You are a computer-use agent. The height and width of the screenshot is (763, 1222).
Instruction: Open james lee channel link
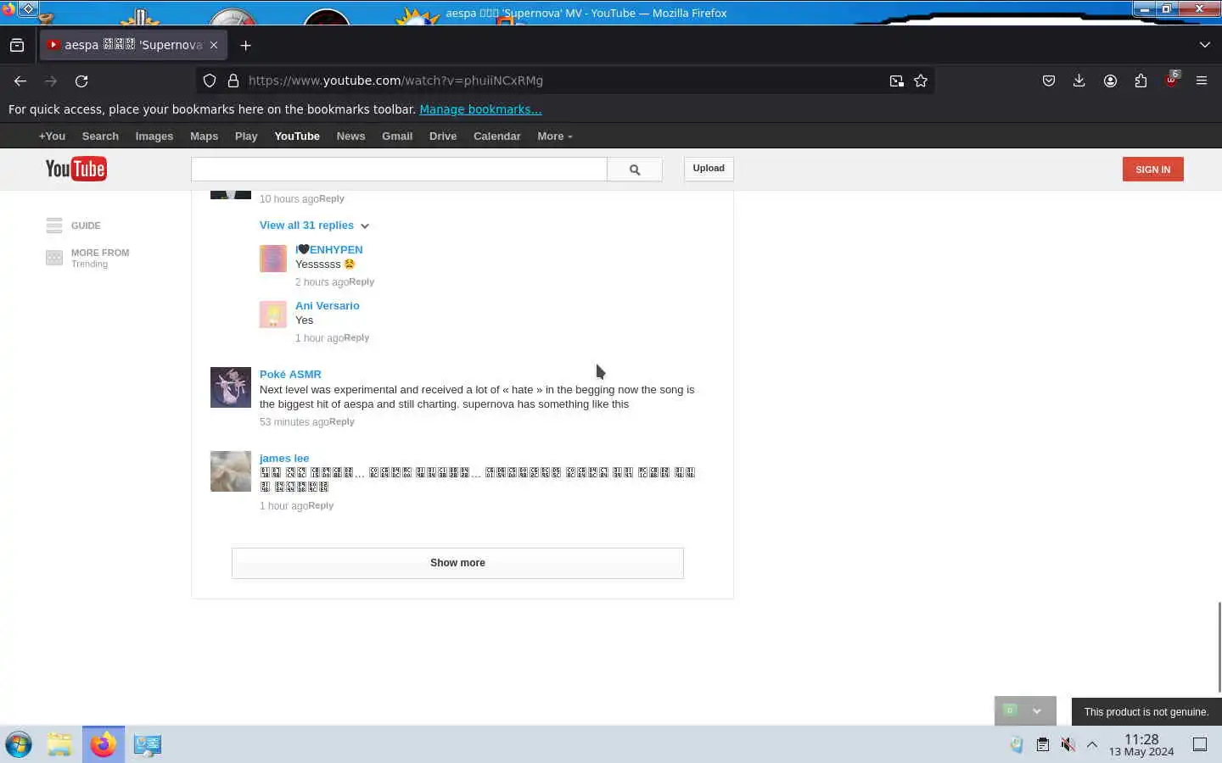(284, 458)
